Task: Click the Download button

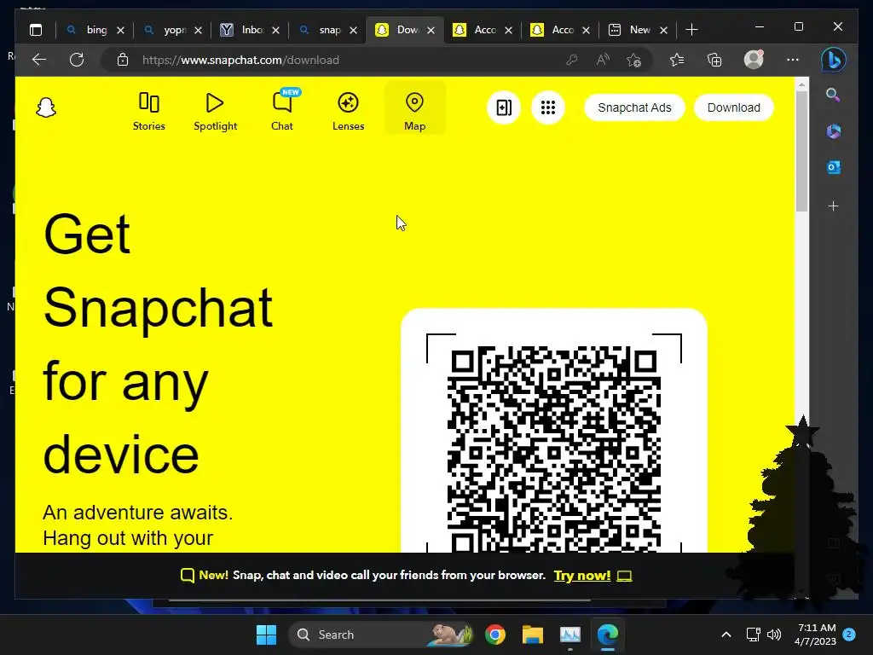Action: pyautogui.click(x=733, y=107)
